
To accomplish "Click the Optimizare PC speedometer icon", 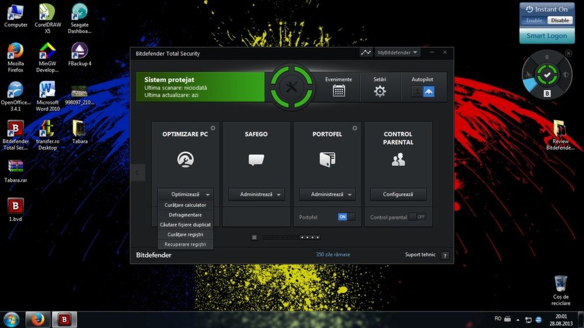I will (x=185, y=159).
